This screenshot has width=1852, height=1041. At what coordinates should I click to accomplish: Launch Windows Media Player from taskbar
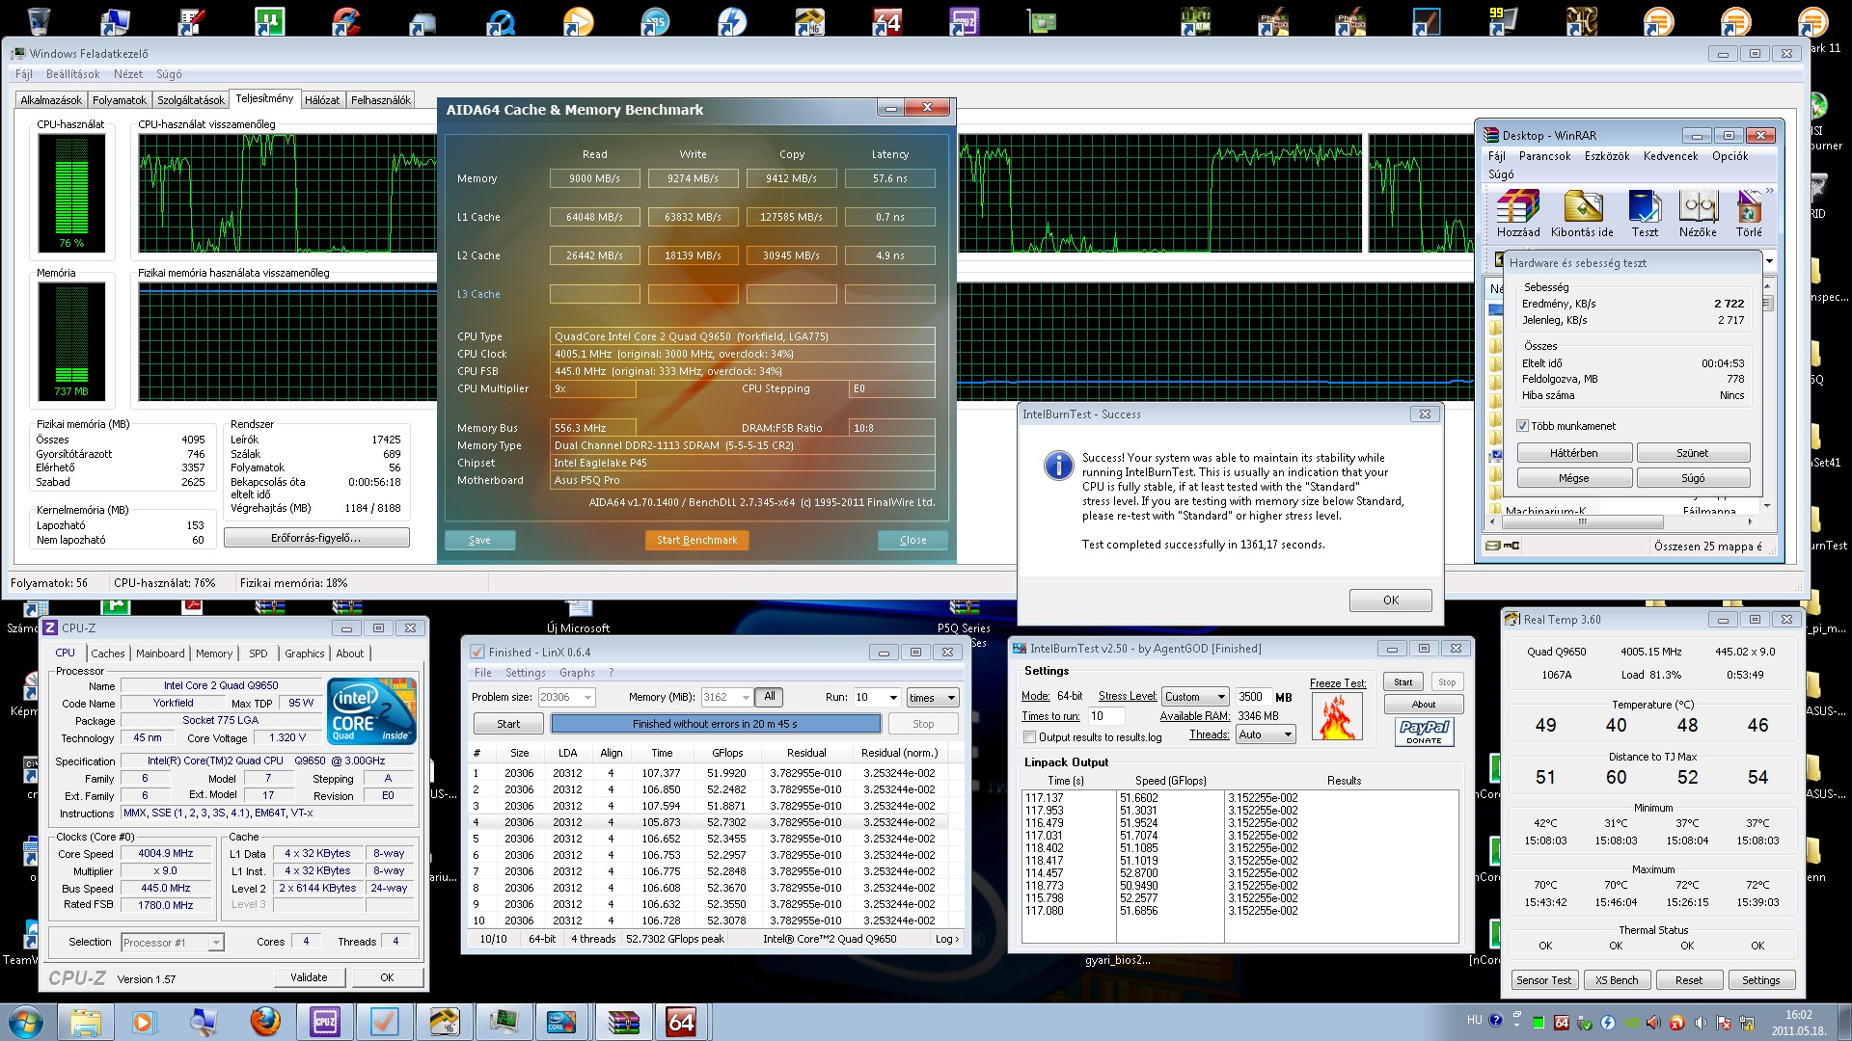pyautogui.click(x=144, y=1022)
